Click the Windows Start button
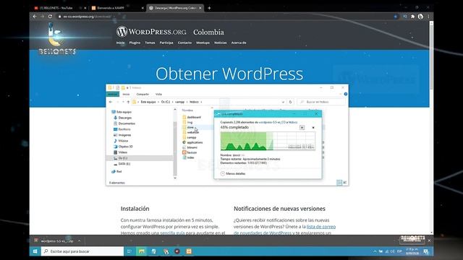The height and width of the screenshot is (260, 463). pos(35,251)
